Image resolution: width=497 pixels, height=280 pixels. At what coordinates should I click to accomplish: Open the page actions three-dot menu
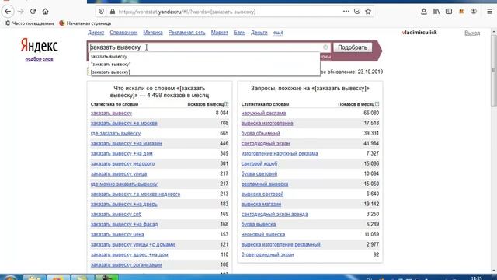click(346, 12)
